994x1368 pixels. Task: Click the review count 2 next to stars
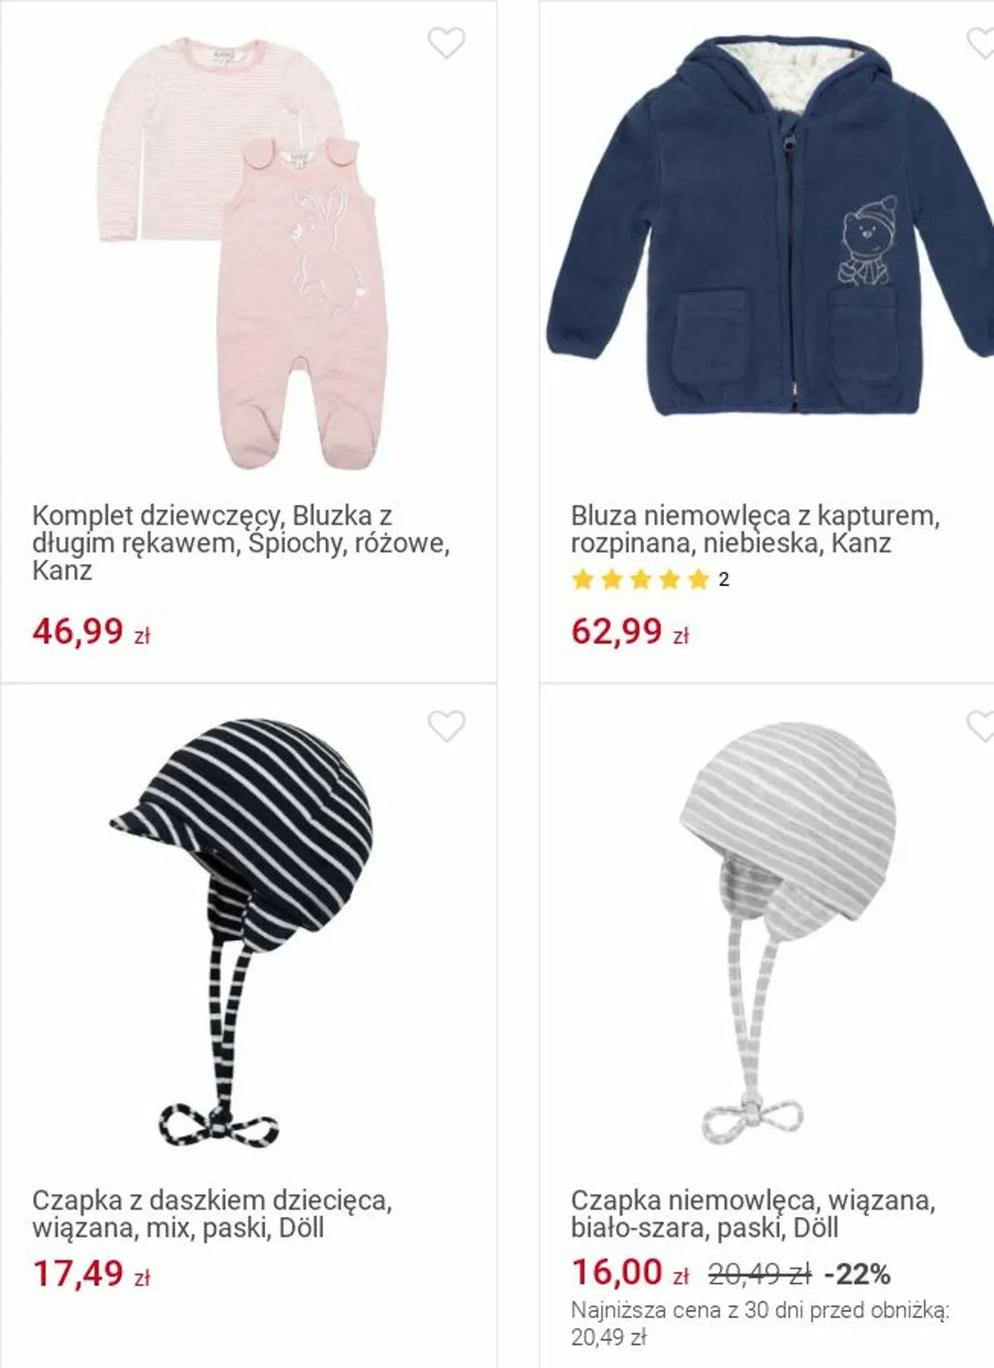[x=724, y=579]
